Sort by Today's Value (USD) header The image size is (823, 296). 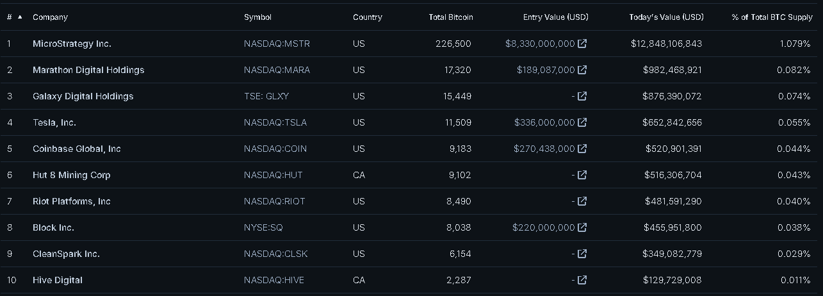click(665, 17)
